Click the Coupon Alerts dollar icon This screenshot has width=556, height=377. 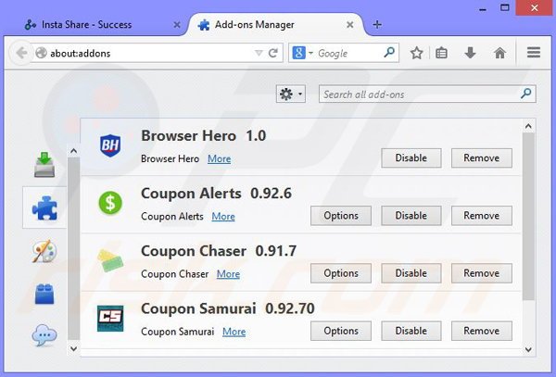coord(110,203)
